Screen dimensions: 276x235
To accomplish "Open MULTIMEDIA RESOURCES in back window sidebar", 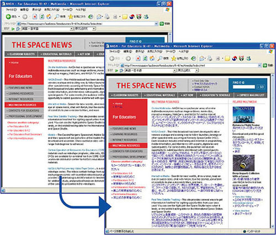I will (24, 105).
